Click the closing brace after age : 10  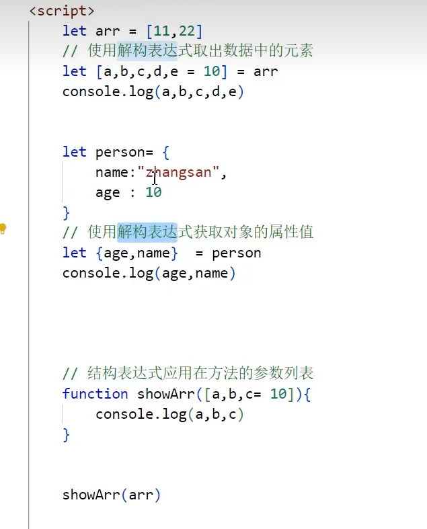click(x=66, y=213)
